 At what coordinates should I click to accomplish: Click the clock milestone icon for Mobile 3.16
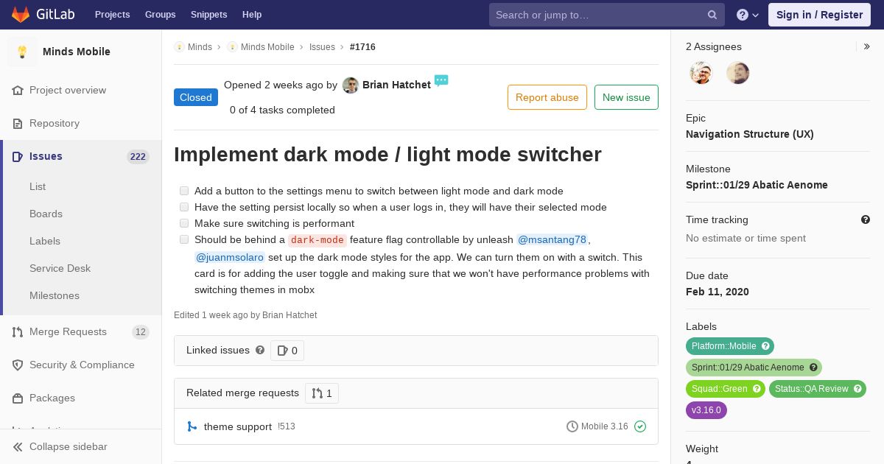coord(572,426)
